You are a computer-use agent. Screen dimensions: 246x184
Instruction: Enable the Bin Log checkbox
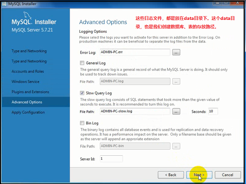[82, 123]
